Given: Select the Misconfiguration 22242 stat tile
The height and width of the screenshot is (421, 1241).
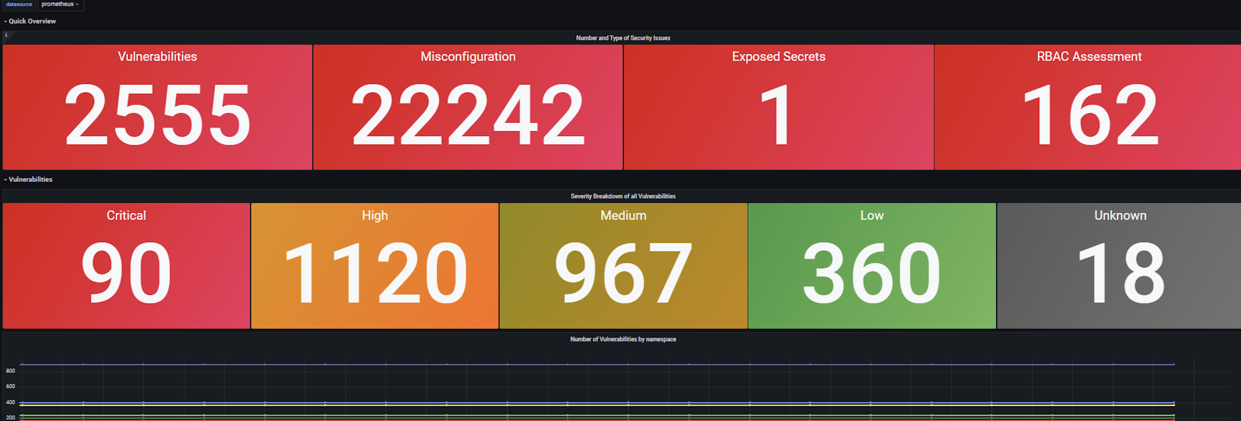Looking at the screenshot, I should click(x=467, y=107).
